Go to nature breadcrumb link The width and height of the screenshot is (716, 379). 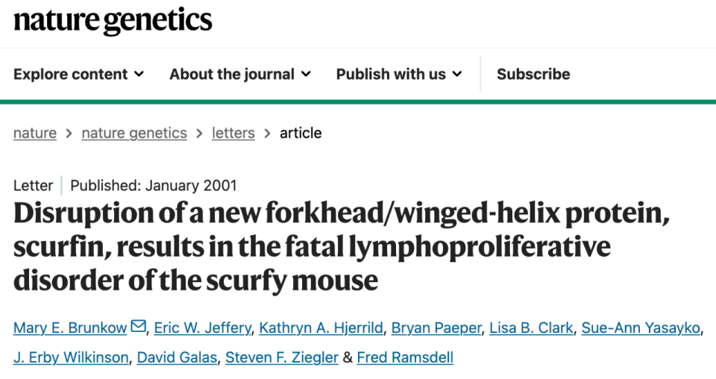[35, 133]
